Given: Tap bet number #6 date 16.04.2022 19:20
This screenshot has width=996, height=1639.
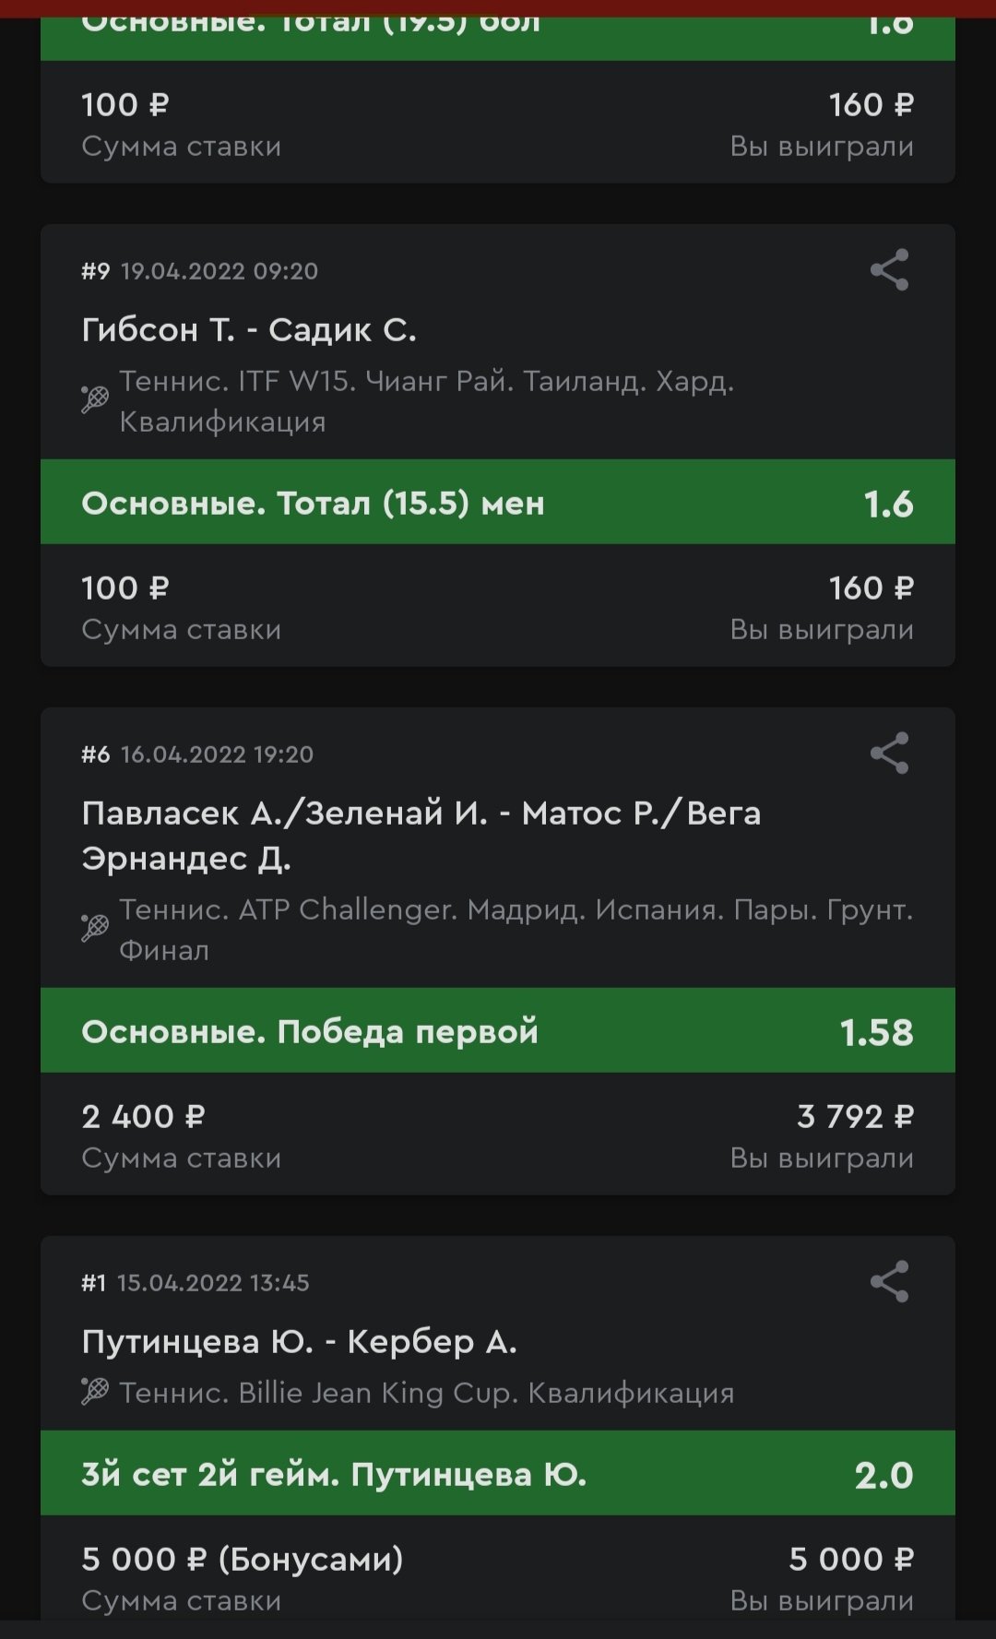Looking at the screenshot, I should point(197,754).
